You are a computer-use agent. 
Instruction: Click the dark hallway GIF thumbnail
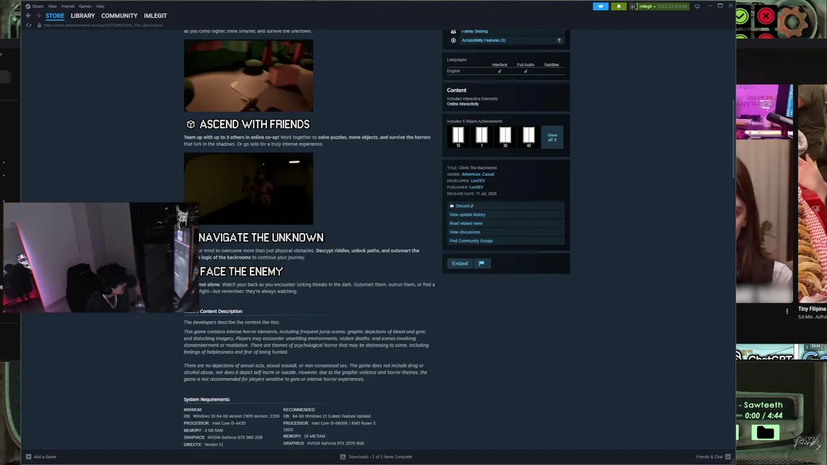(x=248, y=189)
